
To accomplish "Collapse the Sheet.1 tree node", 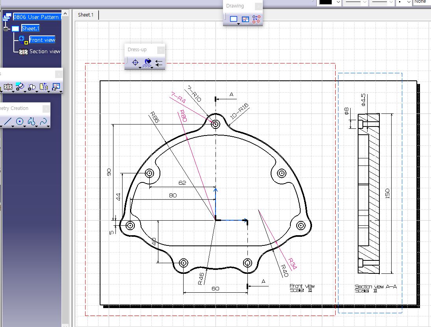I will coord(6,29).
